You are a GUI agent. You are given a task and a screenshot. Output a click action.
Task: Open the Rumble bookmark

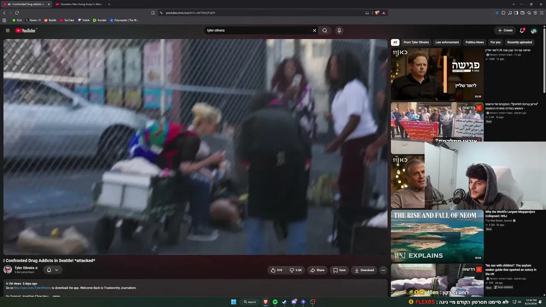(x=99, y=20)
